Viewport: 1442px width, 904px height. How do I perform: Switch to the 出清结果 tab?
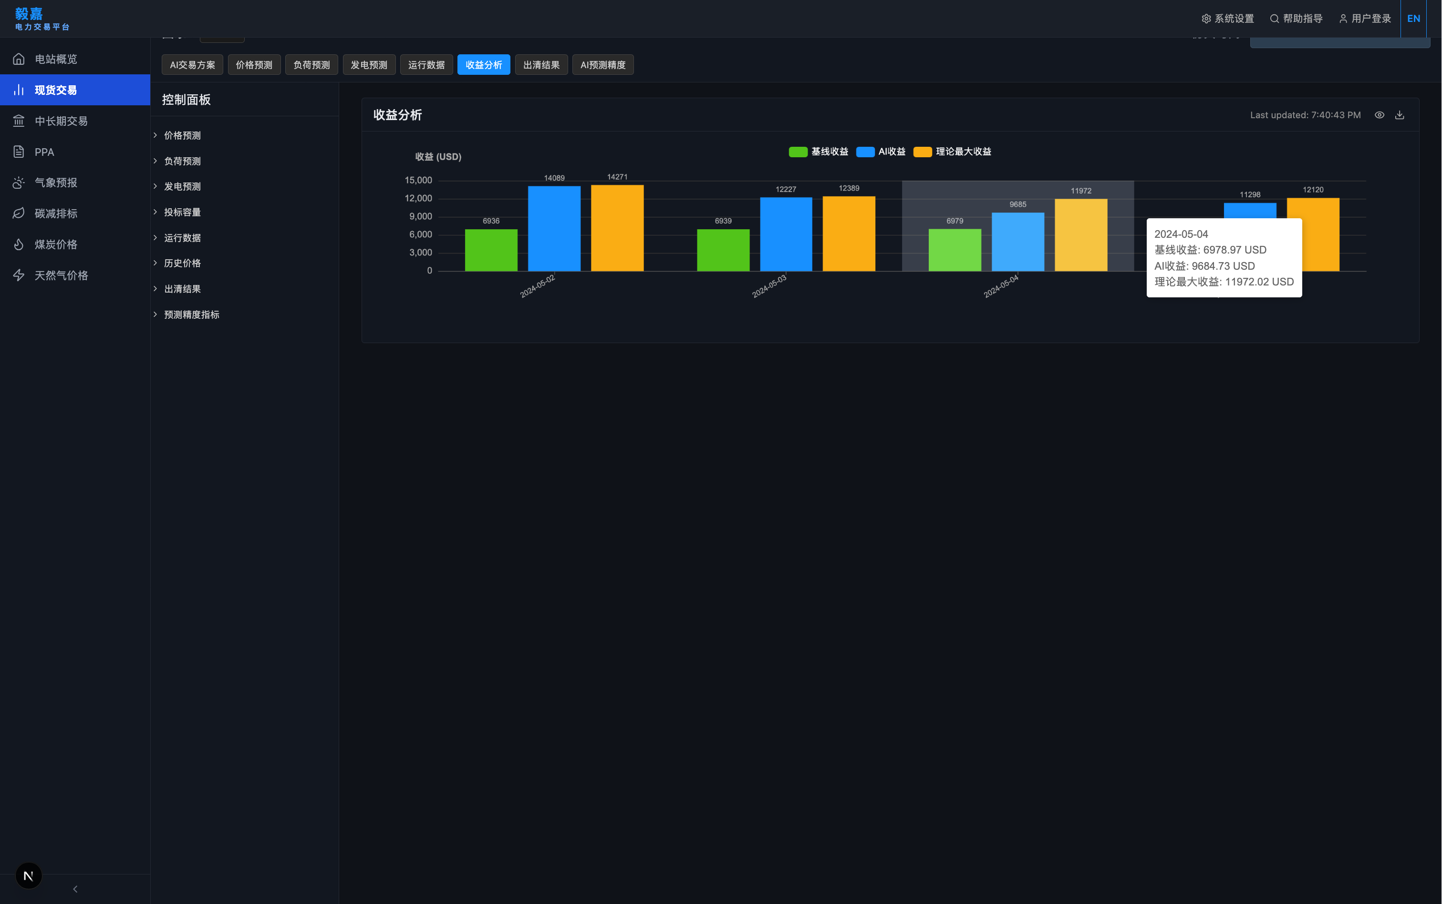pos(541,65)
